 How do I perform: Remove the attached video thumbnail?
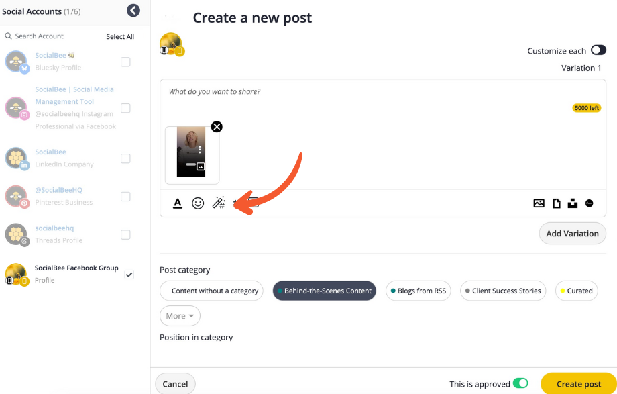point(217,127)
